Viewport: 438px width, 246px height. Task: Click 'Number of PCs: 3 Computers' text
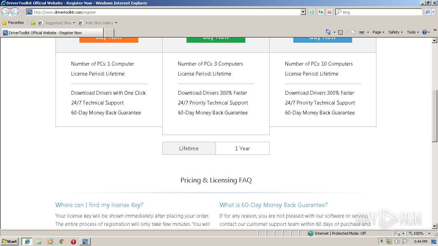tap(210, 64)
